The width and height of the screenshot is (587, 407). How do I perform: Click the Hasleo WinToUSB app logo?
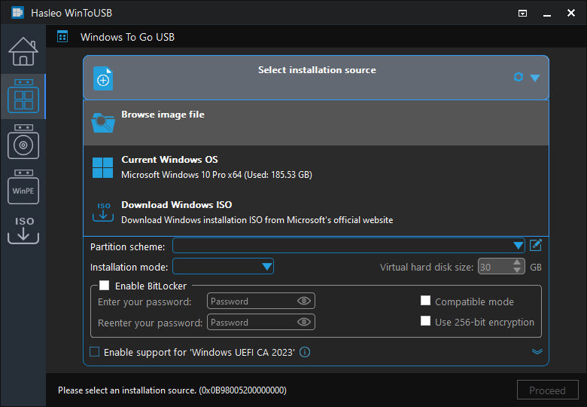(x=17, y=12)
